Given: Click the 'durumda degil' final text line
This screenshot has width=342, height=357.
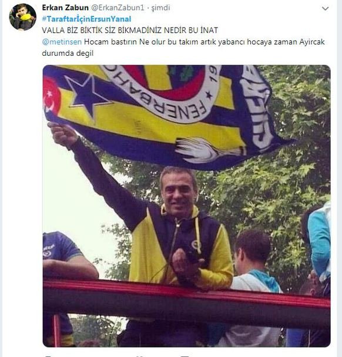Looking at the screenshot, I should (x=68, y=53).
